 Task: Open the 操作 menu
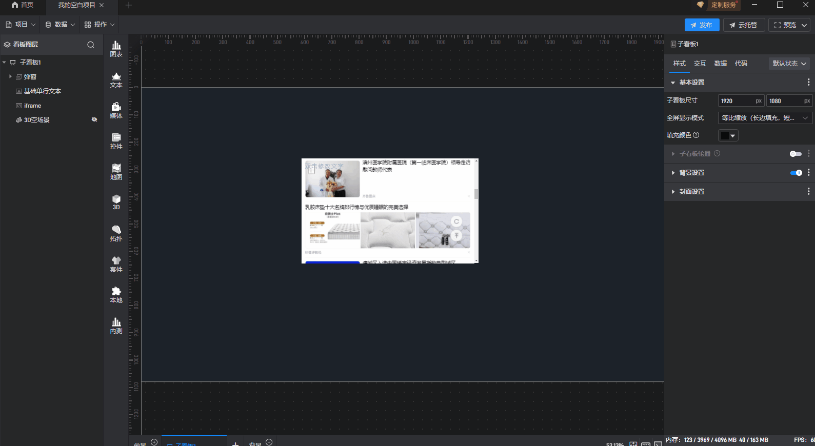[x=100, y=24]
